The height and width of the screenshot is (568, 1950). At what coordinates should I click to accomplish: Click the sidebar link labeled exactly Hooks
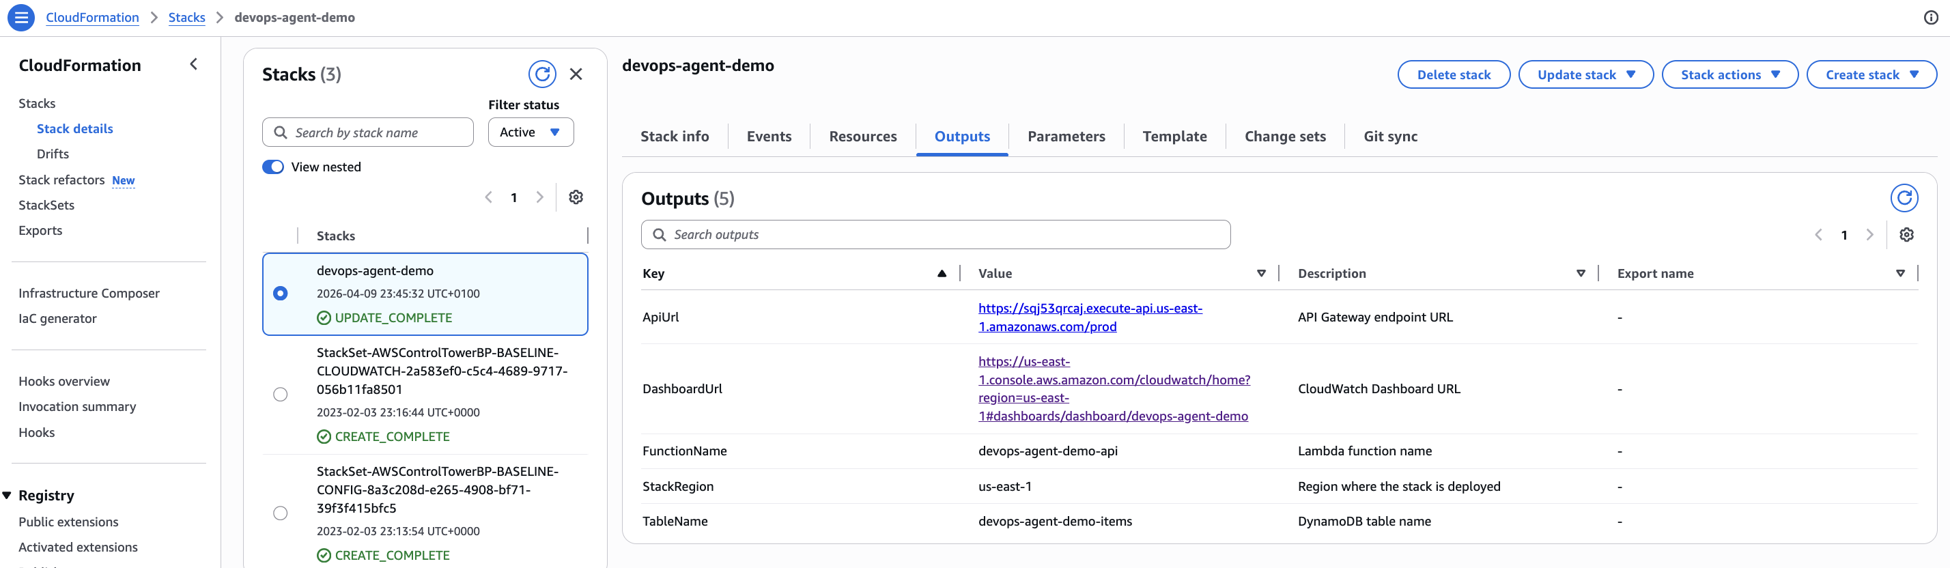coord(36,432)
